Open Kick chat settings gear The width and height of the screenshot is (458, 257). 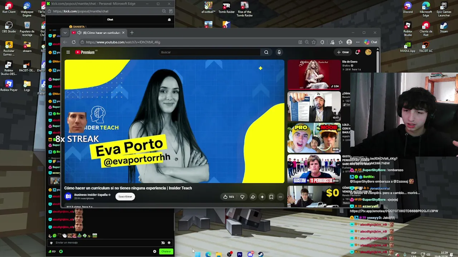(x=155, y=252)
